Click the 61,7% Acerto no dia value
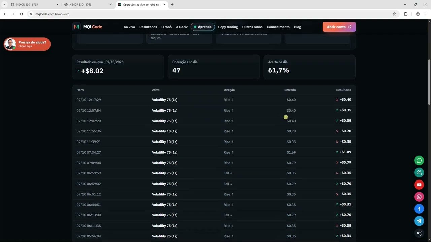This screenshot has height=242, width=431. (278, 70)
